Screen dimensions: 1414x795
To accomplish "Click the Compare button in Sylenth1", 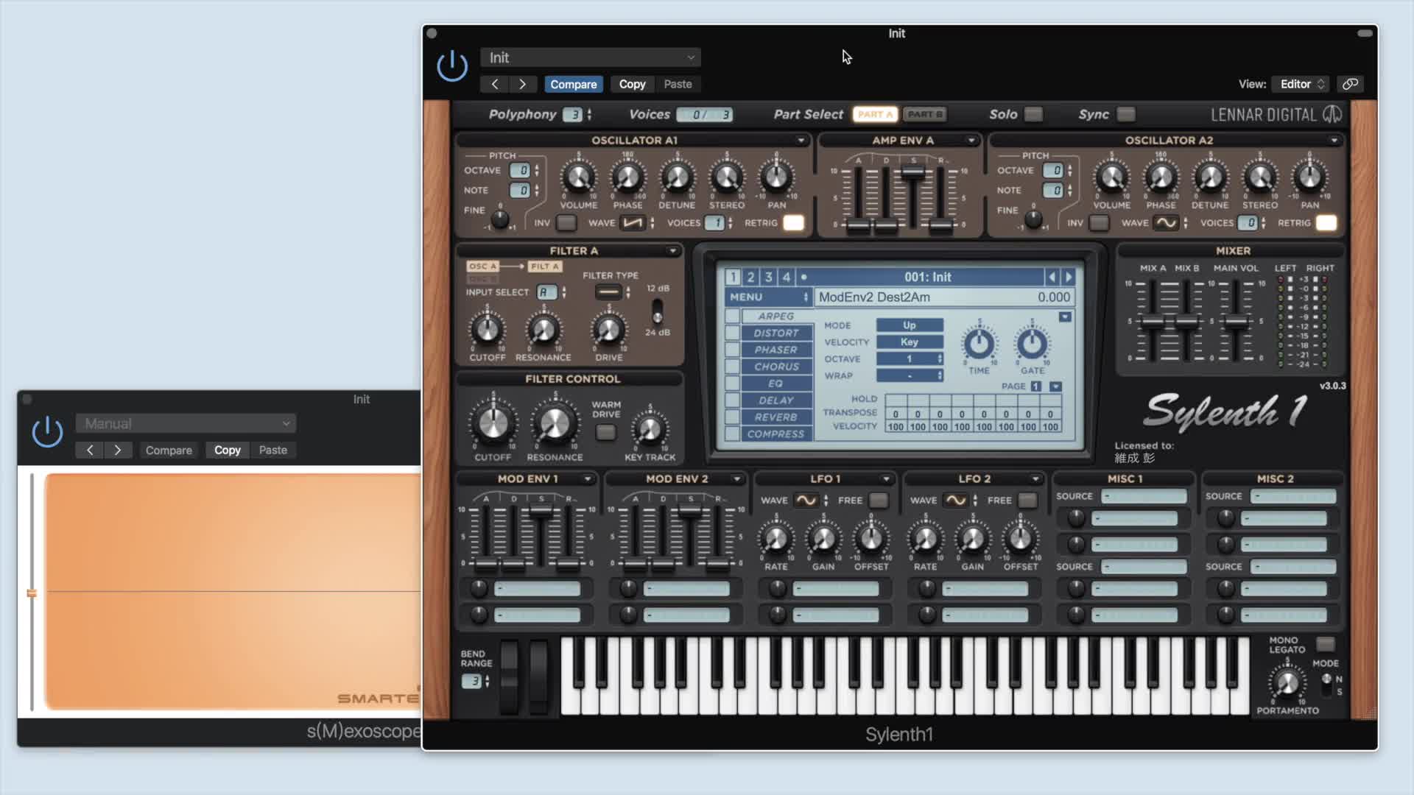I will point(573,84).
